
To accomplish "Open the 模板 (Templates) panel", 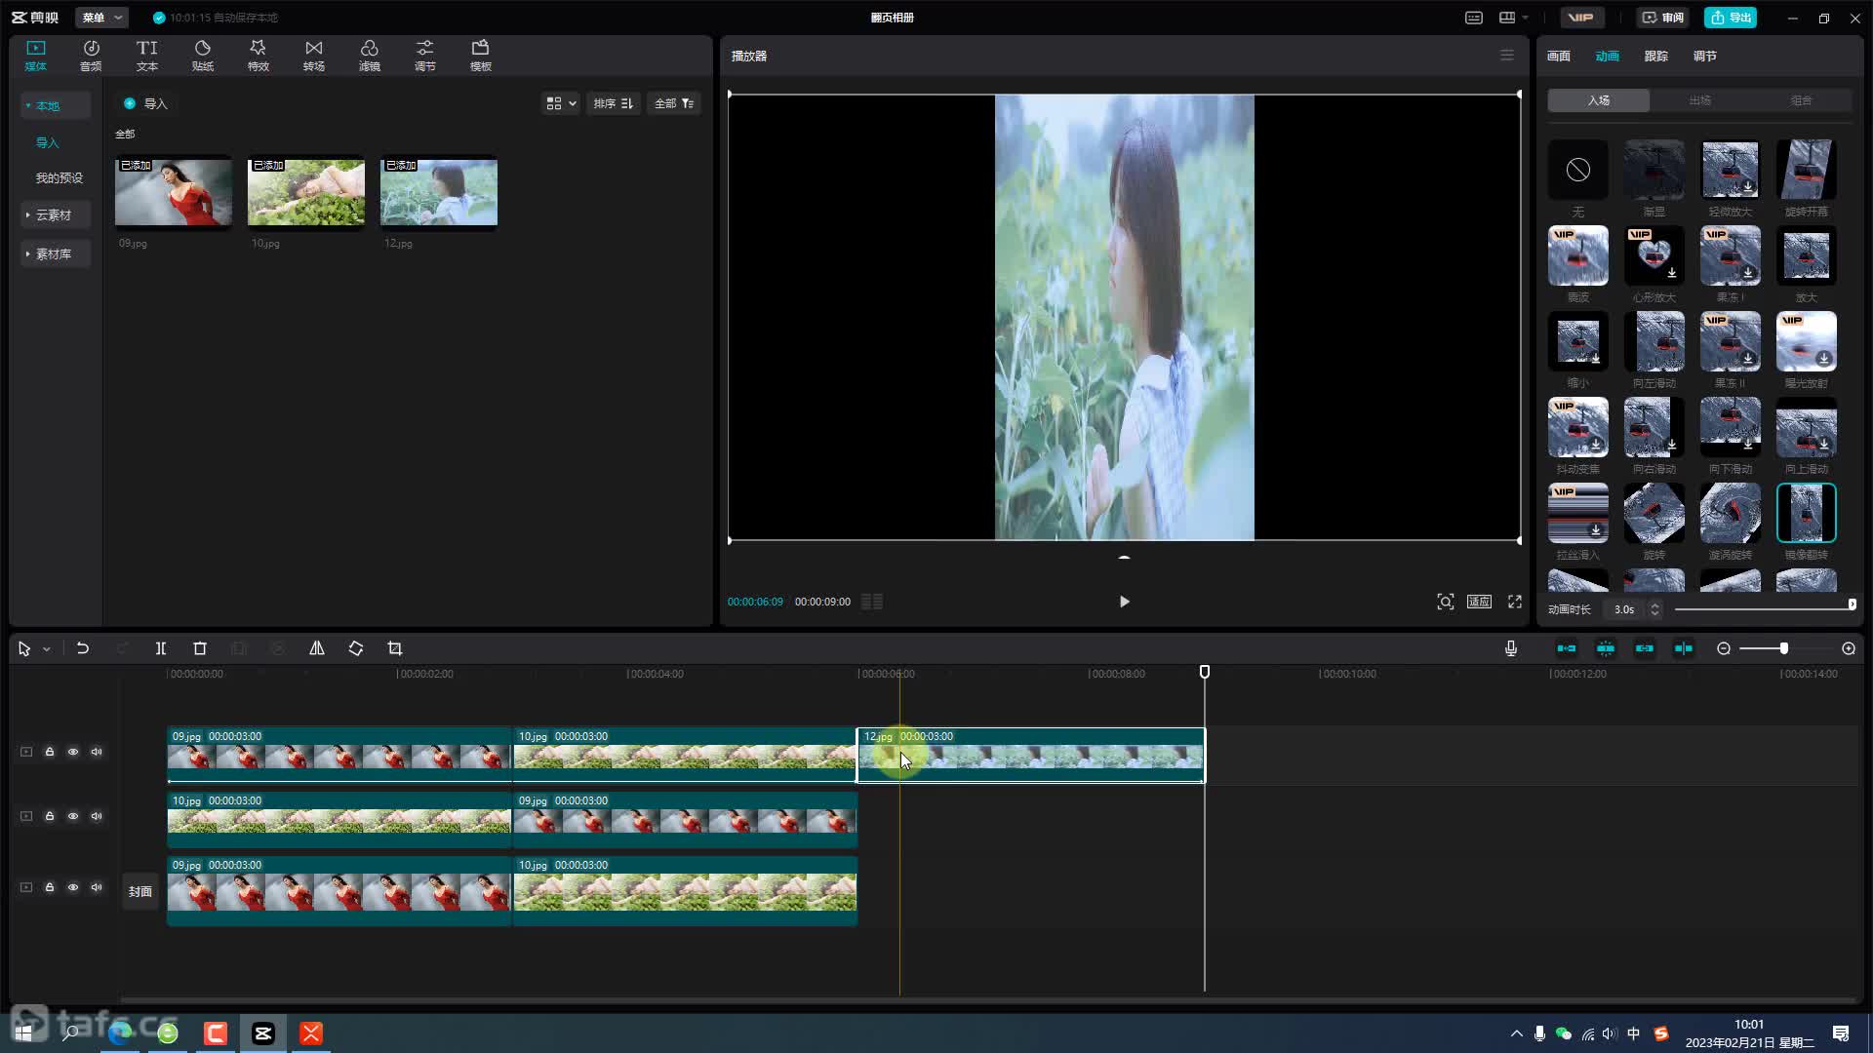I will tap(480, 56).
